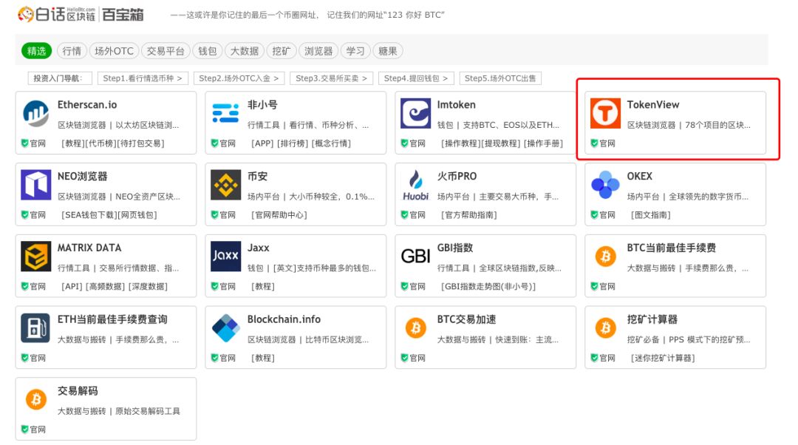The width and height of the screenshot is (798, 445).
Task: Click 非小号 green shield 官网 badge
Action: point(223,143)
